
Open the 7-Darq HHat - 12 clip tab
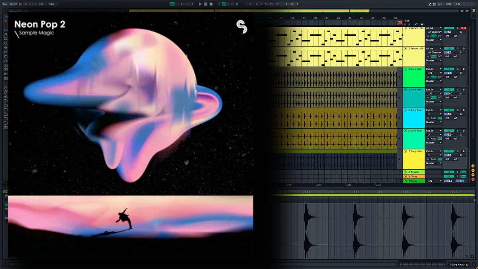tap(459, 264)
